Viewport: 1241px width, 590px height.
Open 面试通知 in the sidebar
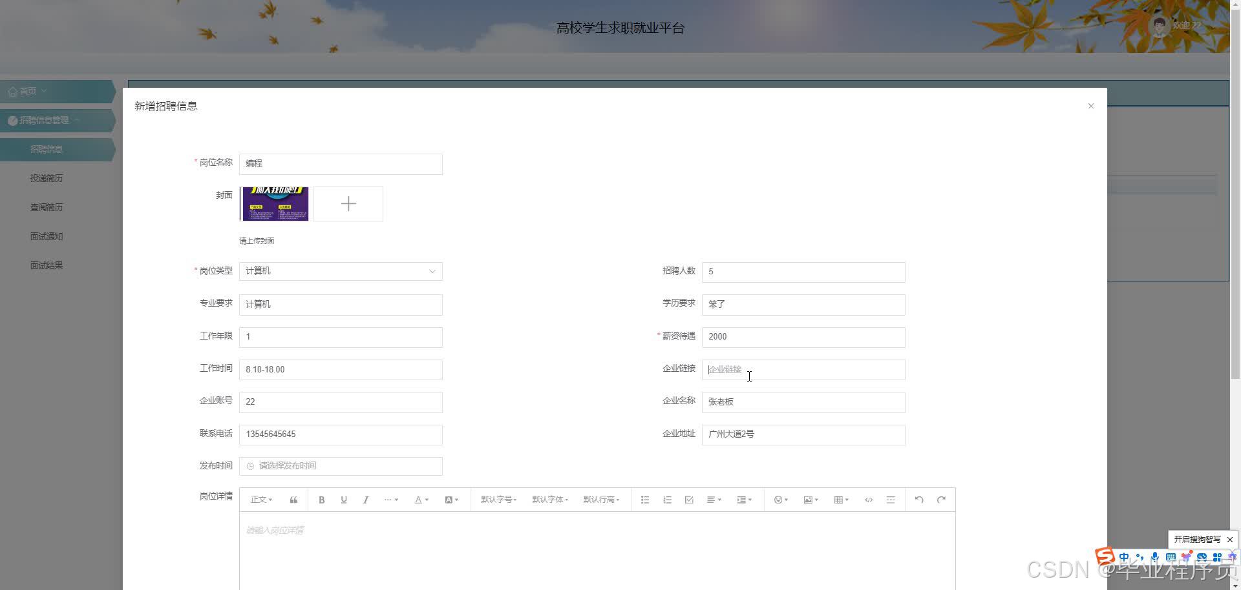[x=47, y=236]
